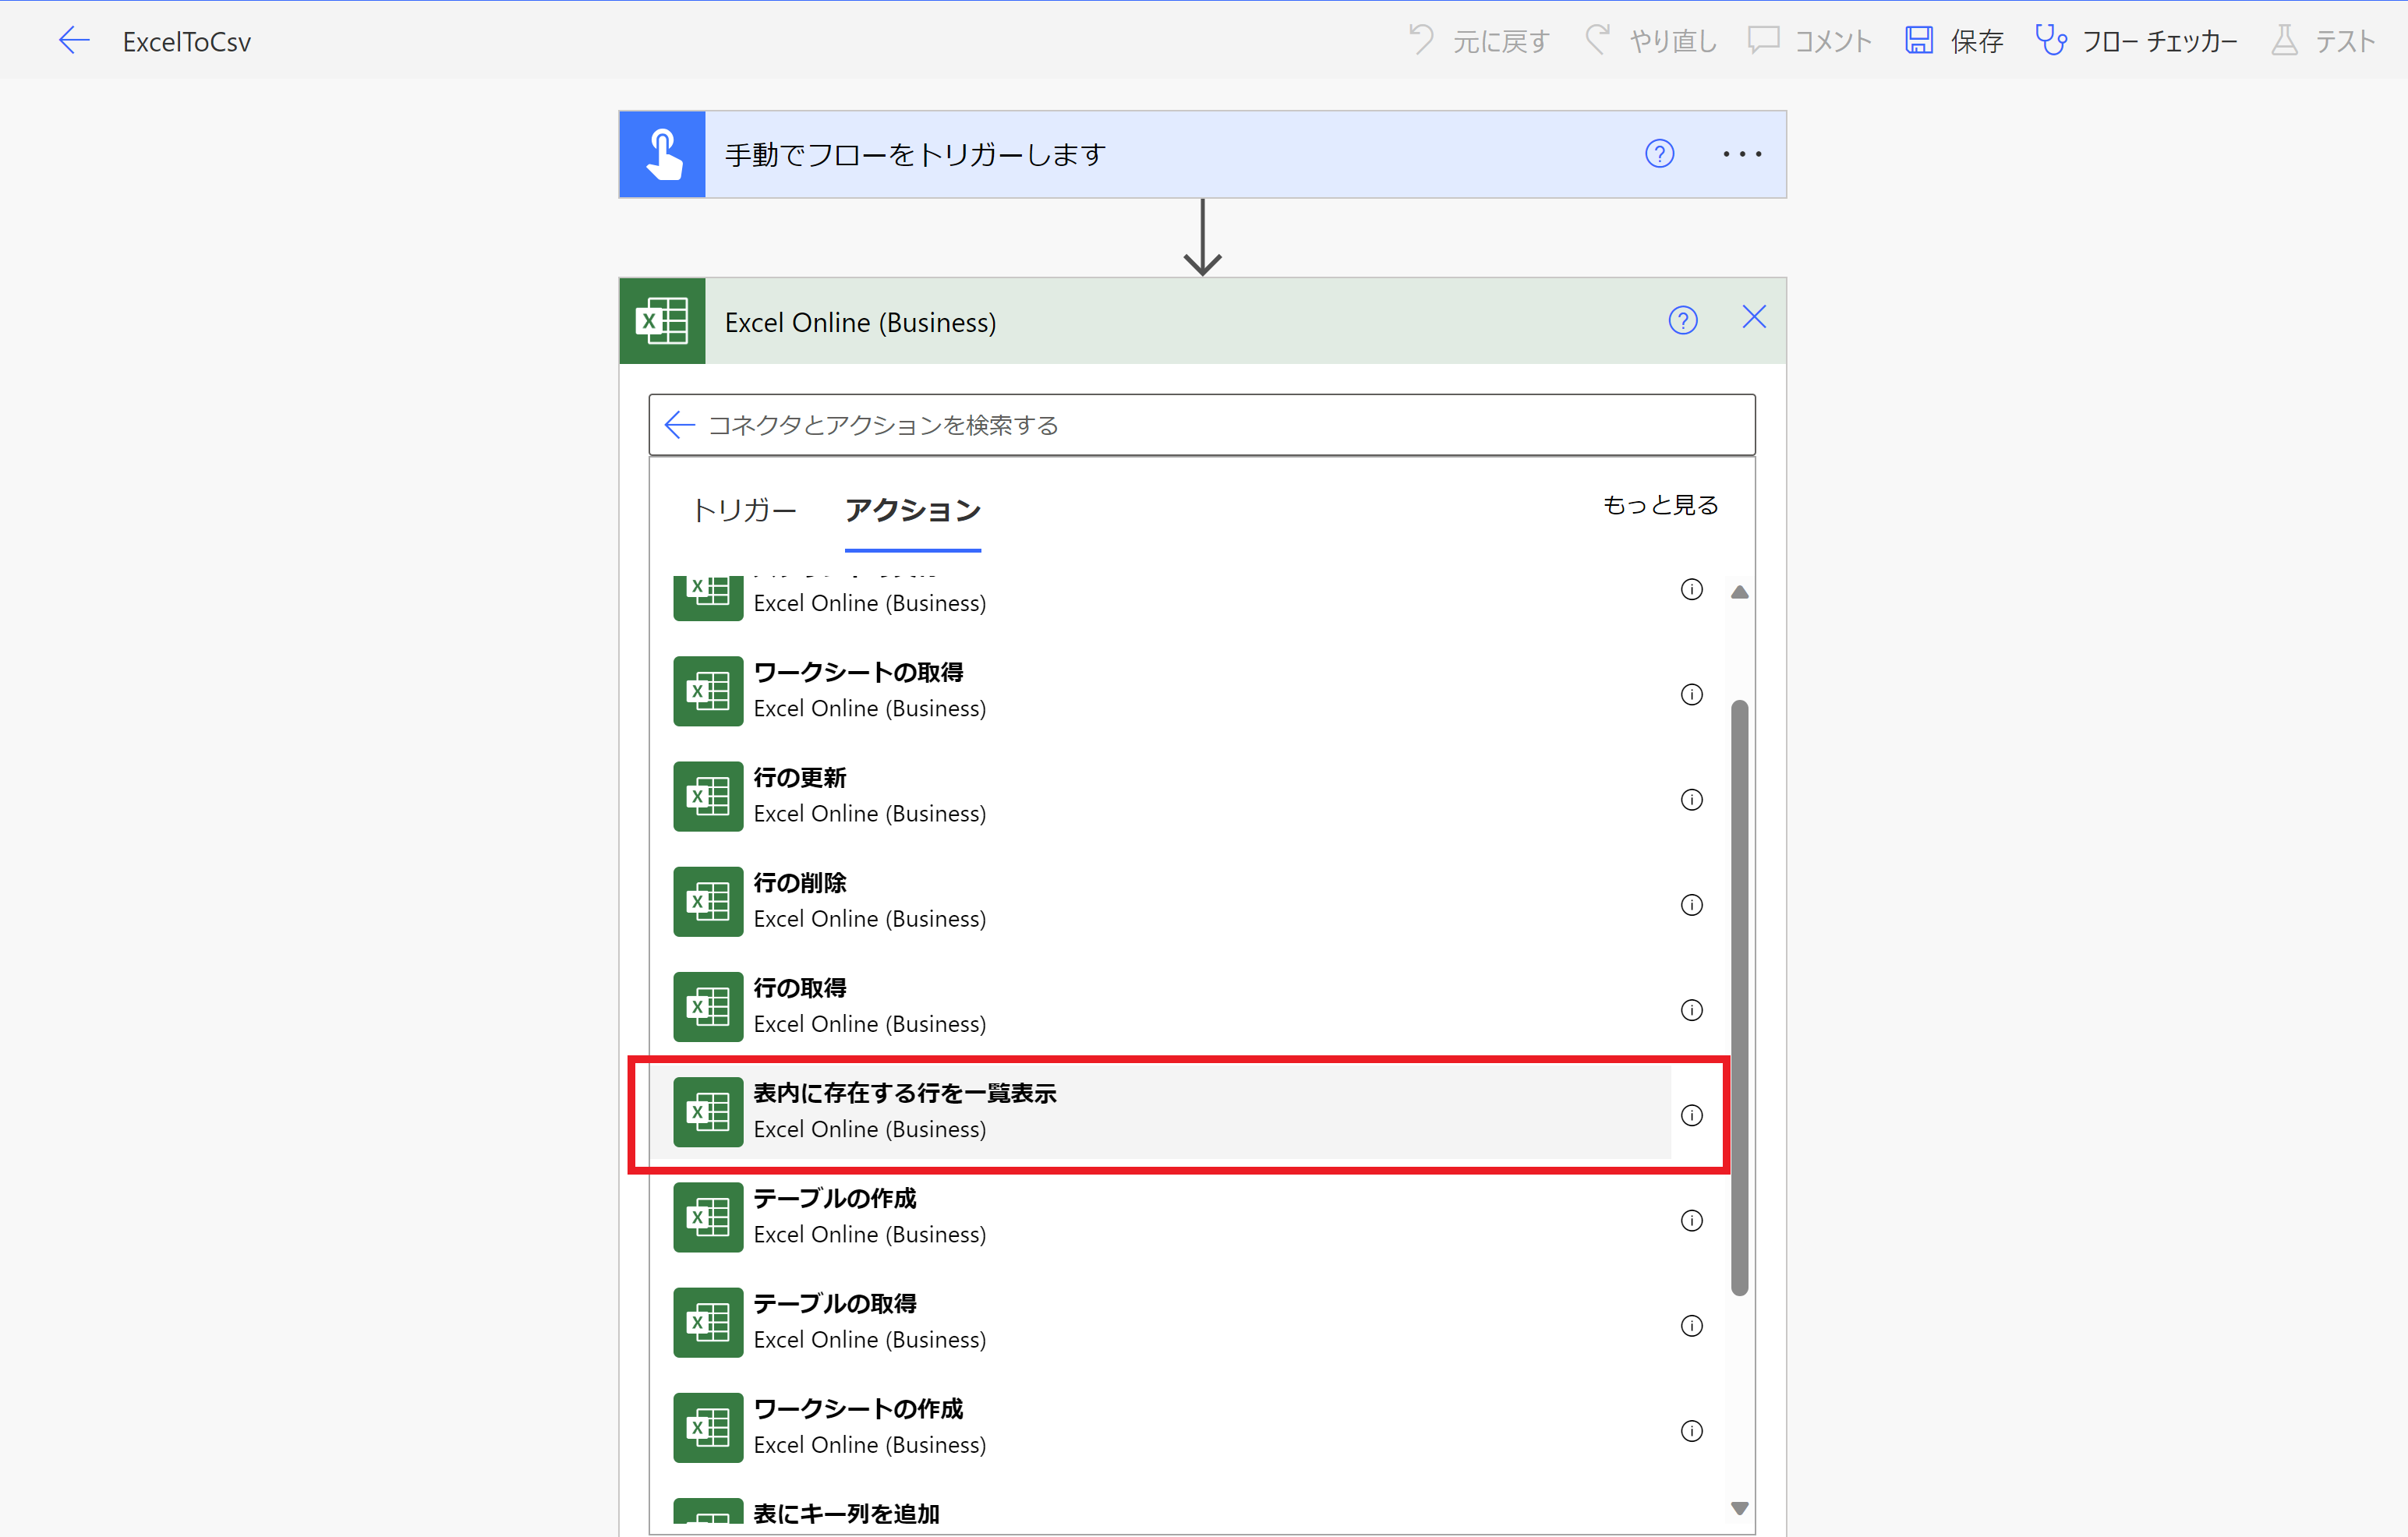2408x1537 pixels.
Task: Show info for 行の削除
Action: click(x=1691, y=904)
